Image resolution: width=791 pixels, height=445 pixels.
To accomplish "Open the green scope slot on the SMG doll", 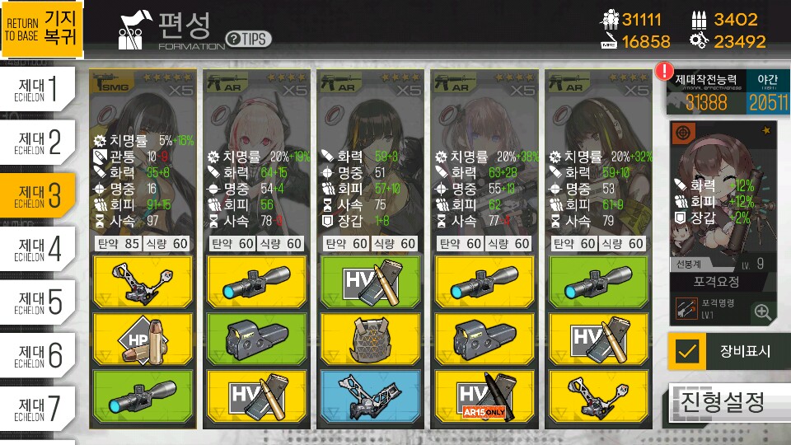I will 143,396.
